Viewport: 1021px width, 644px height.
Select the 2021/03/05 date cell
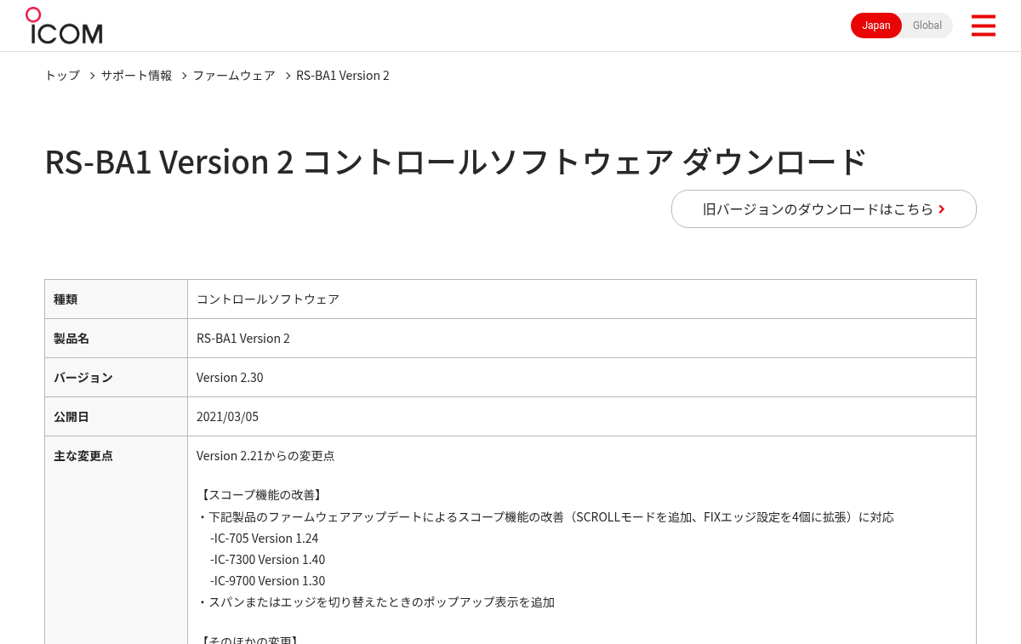click(x=582, y=417)
